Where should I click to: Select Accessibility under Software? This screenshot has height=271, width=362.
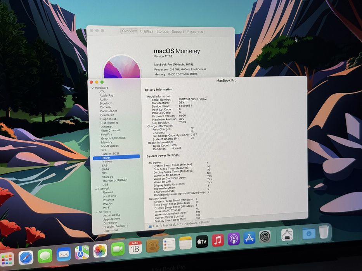point(112,215)
